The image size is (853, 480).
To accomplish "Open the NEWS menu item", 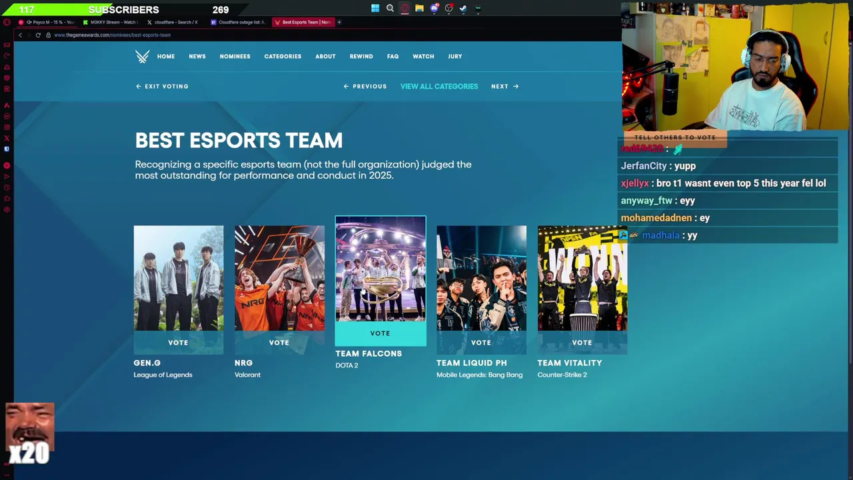I will coord(197,57).
